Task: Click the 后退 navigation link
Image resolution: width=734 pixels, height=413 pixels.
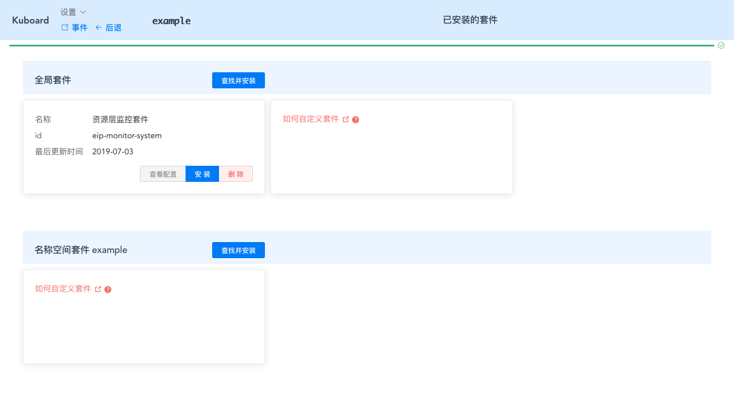Action: (112, 27)
